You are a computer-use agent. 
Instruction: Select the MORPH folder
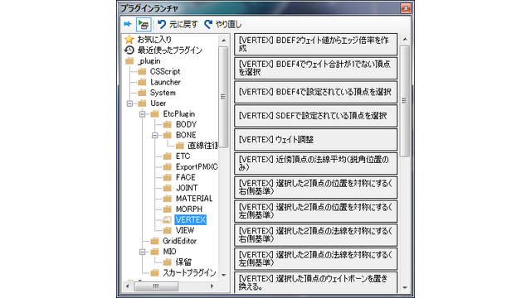point(189,209)
